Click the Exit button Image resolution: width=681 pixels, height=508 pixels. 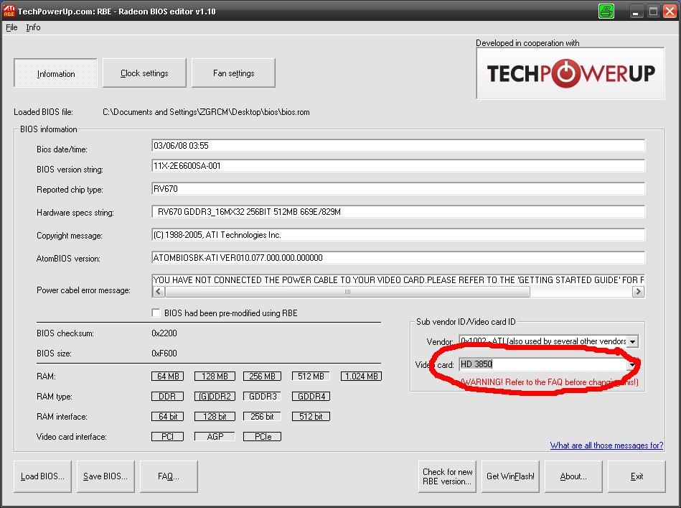637,476
